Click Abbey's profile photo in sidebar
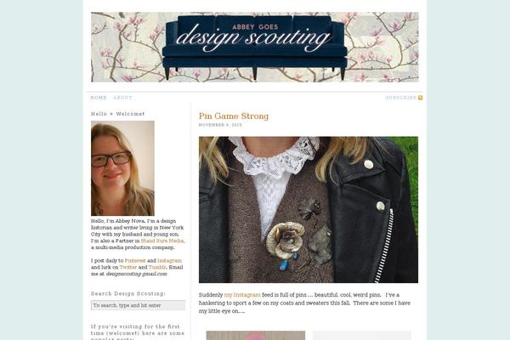Image resolution: width=510 pixels, height=340 pixels. pyautogui.click(x=122, y=168)
